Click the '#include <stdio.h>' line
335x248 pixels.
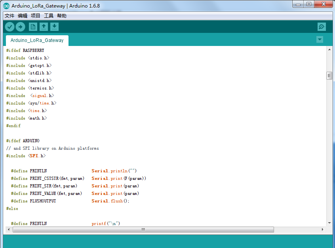[x=28, y=58]
